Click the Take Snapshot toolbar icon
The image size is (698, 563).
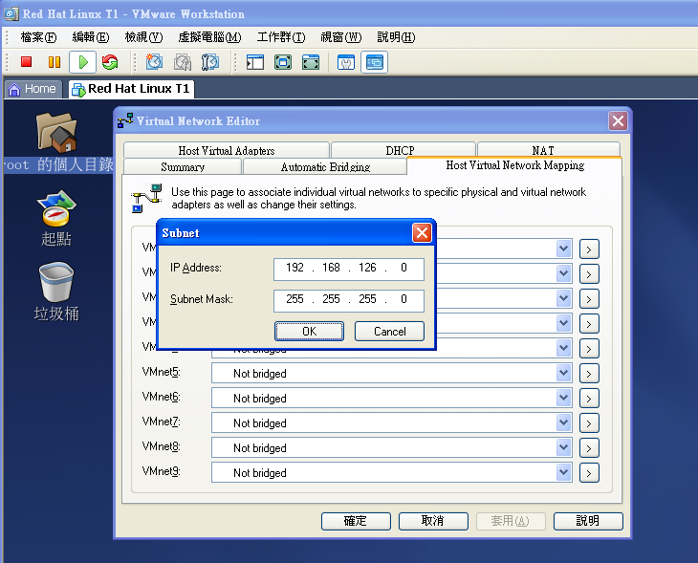pos(155,62)
